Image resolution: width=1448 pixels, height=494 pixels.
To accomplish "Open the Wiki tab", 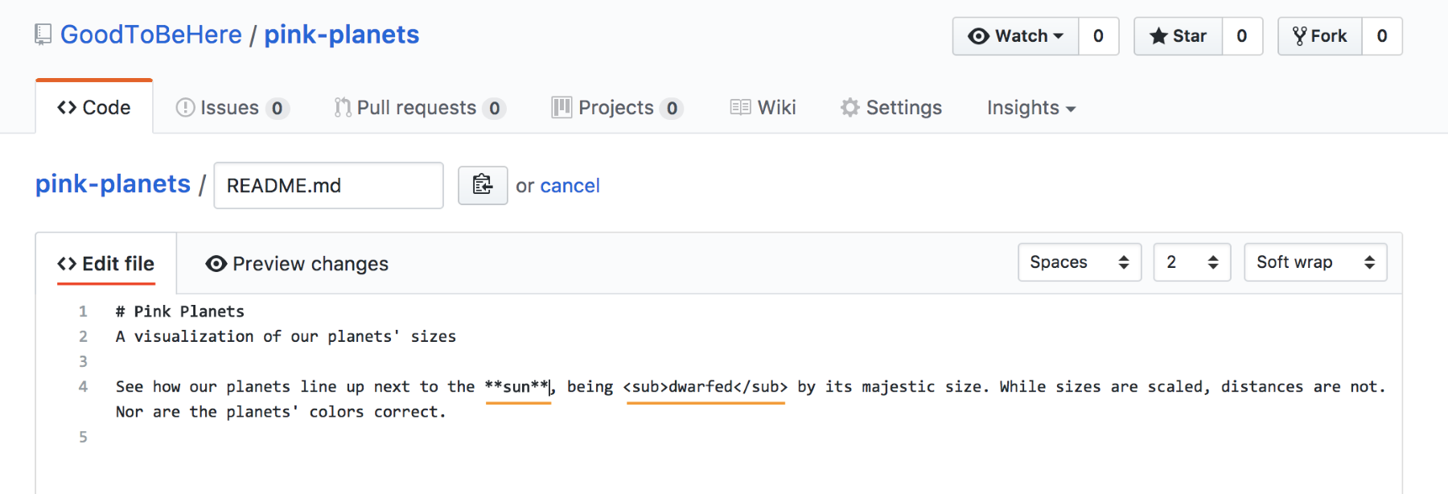I will (763, 108).
